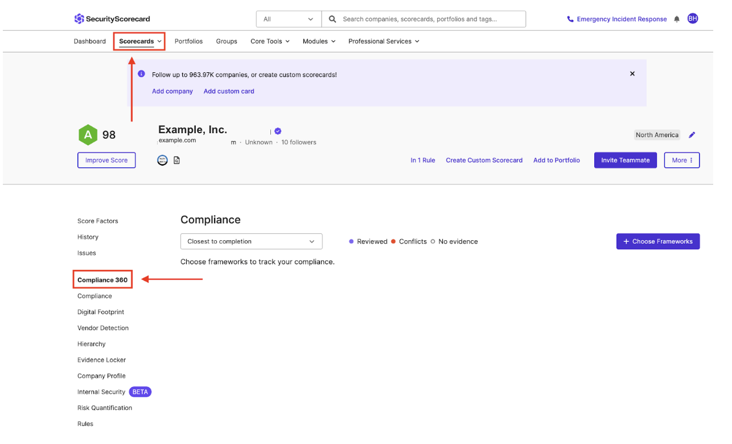732x444 pixels.
Task: Open Compliance 360 in the sidebar
Action: click(102, 280)
